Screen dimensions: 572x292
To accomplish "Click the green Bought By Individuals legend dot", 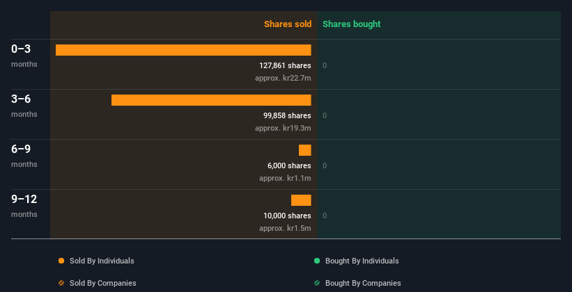I will tap(317, 261).
